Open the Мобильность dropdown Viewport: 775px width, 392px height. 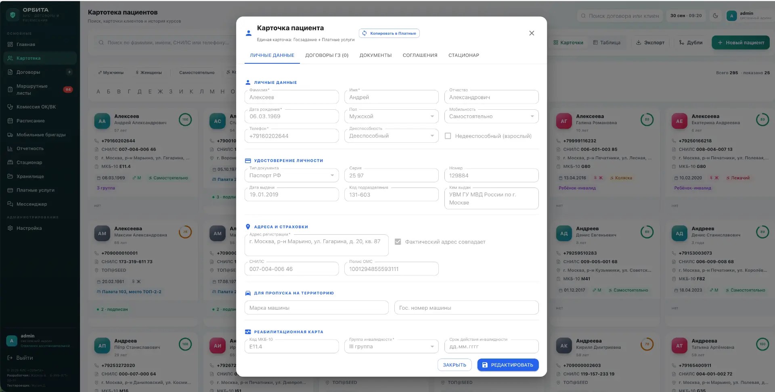pyautogui.click(x=491, y=117)
